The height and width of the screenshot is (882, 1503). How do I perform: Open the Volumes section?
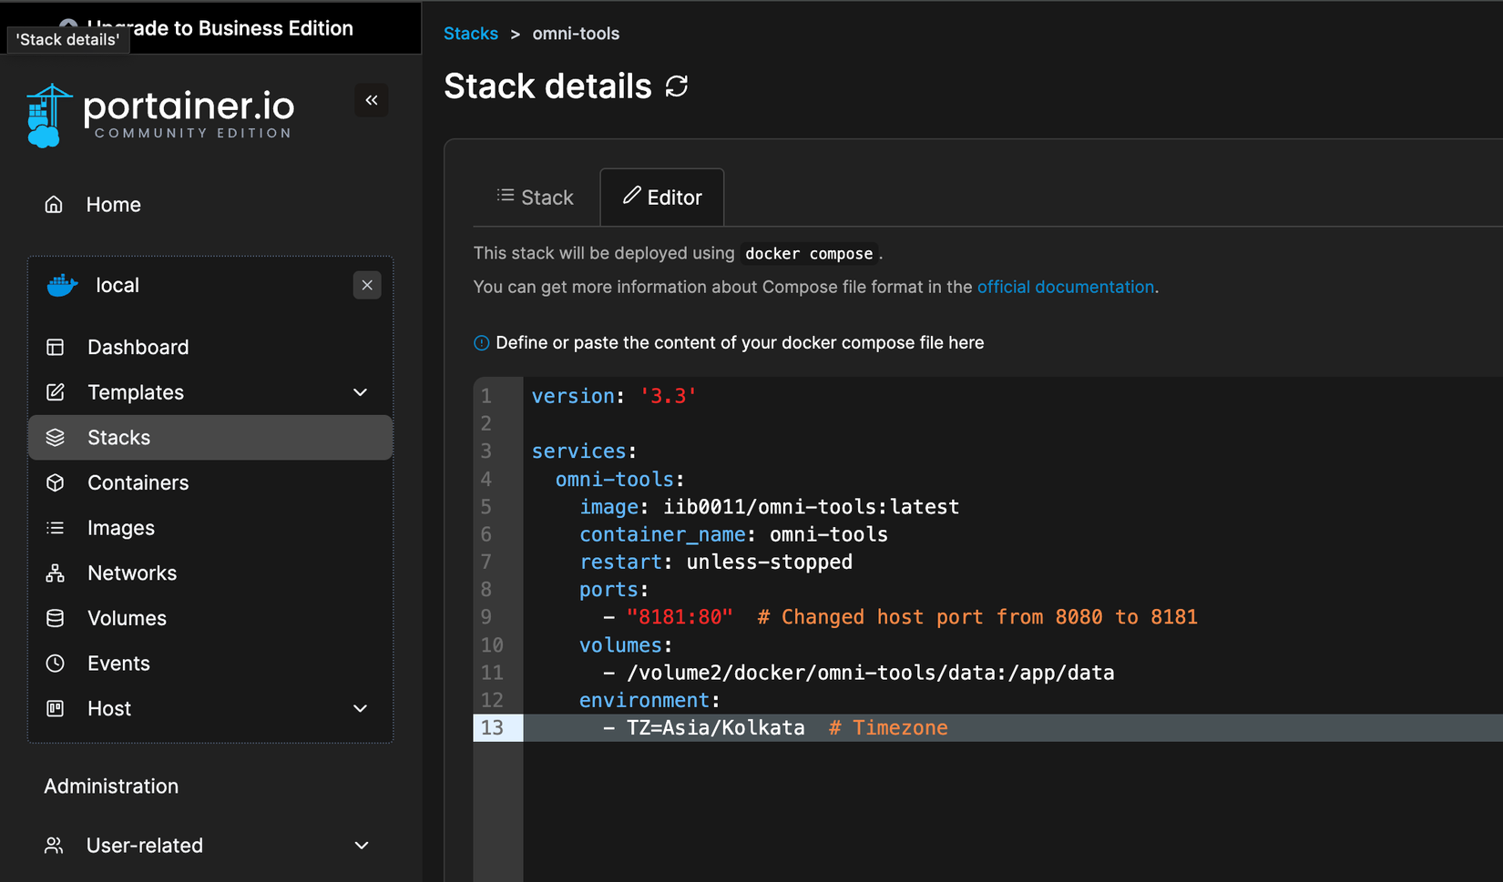coord(127,617)
